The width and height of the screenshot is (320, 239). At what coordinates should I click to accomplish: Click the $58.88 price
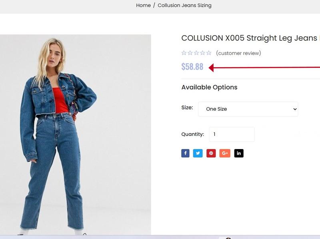coord(192,67)
